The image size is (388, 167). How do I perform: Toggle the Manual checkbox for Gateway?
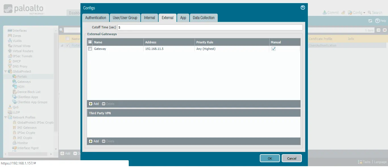pos(273,49)
